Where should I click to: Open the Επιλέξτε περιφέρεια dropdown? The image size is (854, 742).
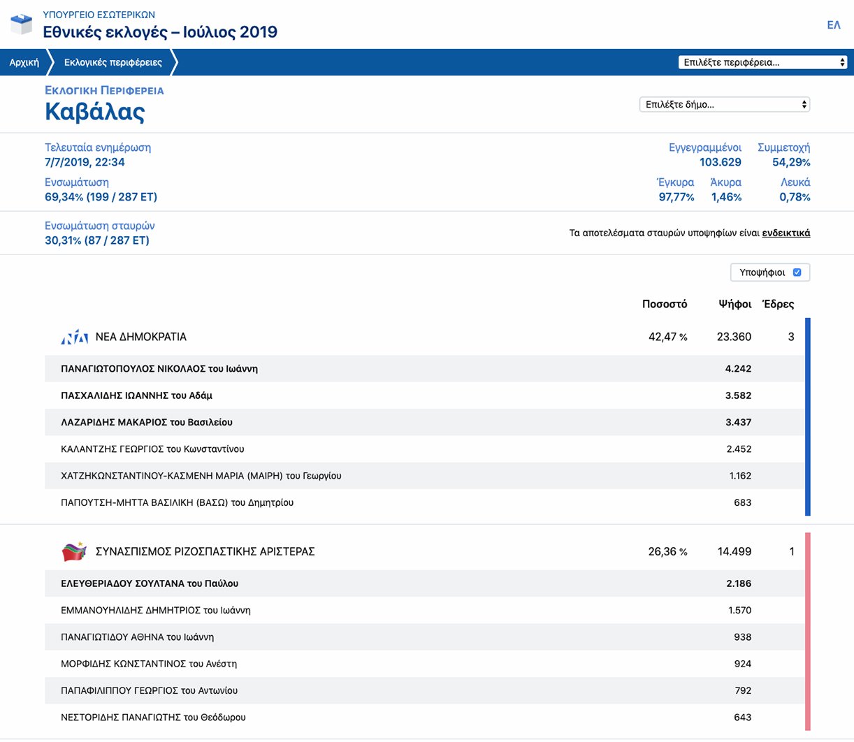(763, 62)
